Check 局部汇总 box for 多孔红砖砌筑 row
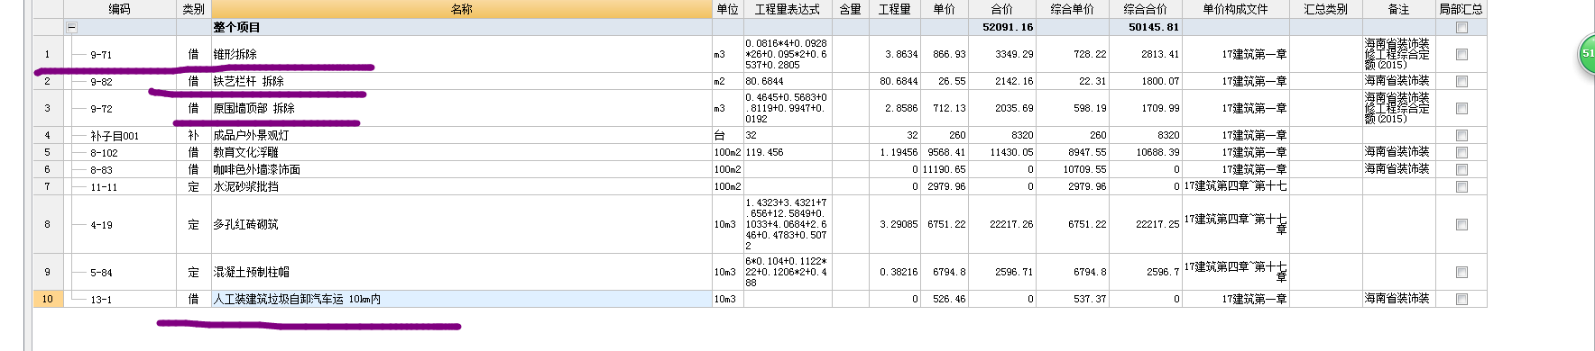The height and width of the screenshot is (351, 1595). pos(1461,224)
